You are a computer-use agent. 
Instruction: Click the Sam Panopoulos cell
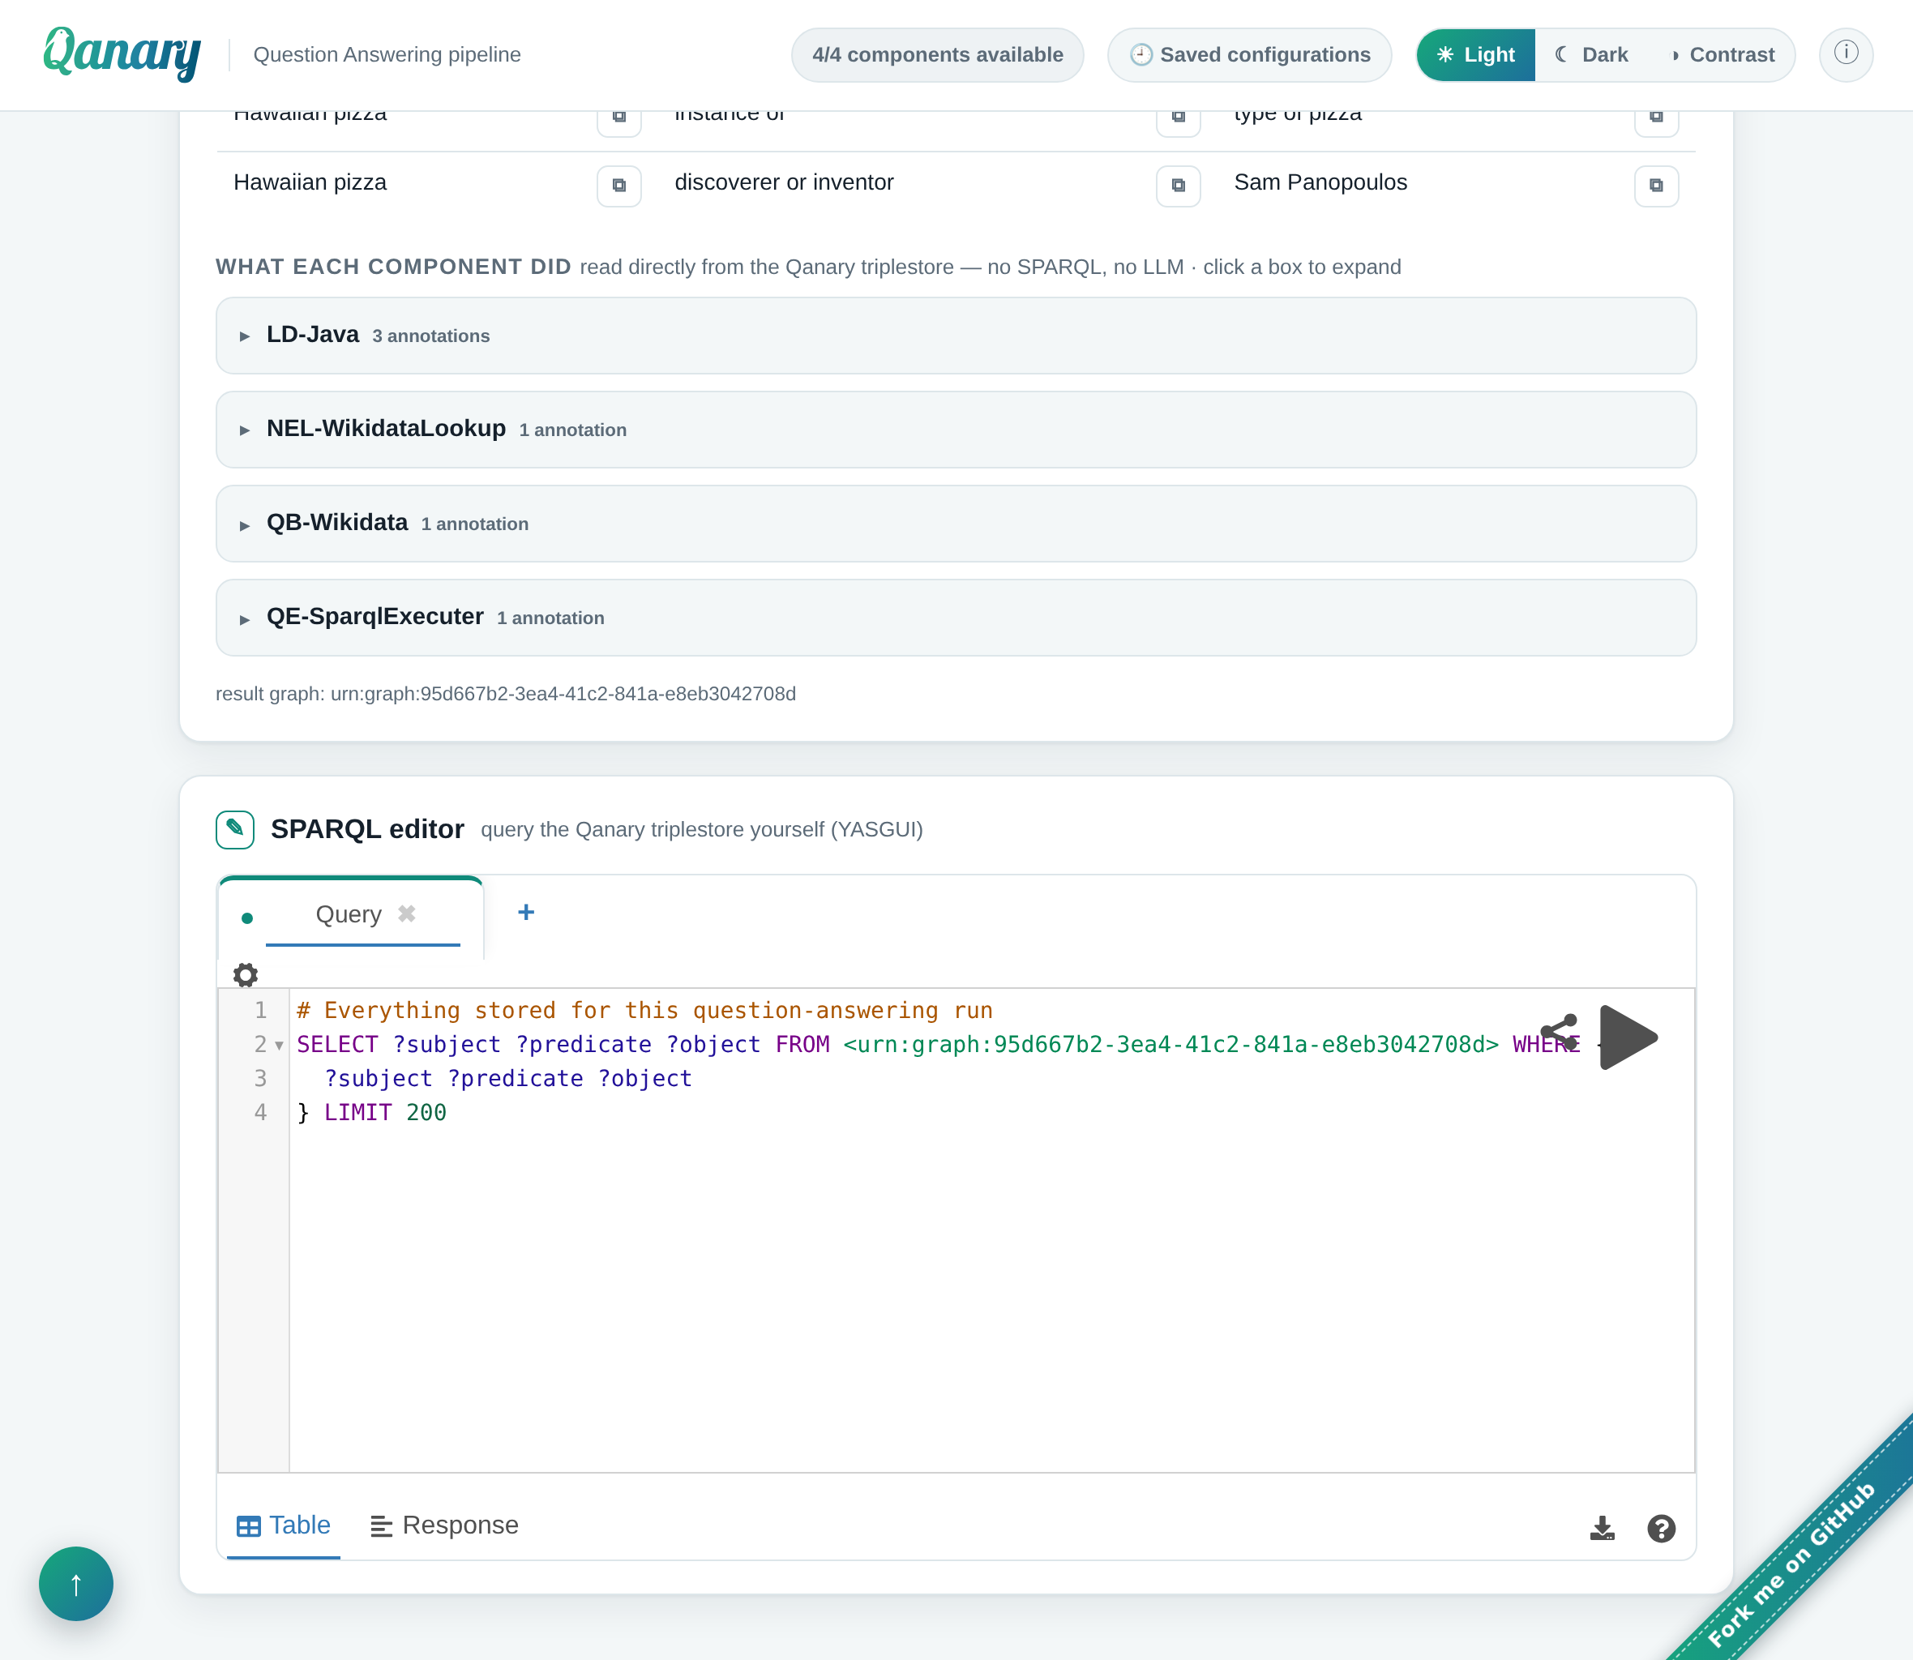click(1320, 182)
